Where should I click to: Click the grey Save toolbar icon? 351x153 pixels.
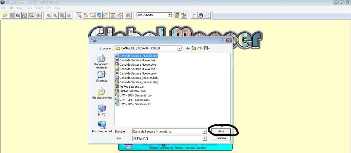[12, 15]
